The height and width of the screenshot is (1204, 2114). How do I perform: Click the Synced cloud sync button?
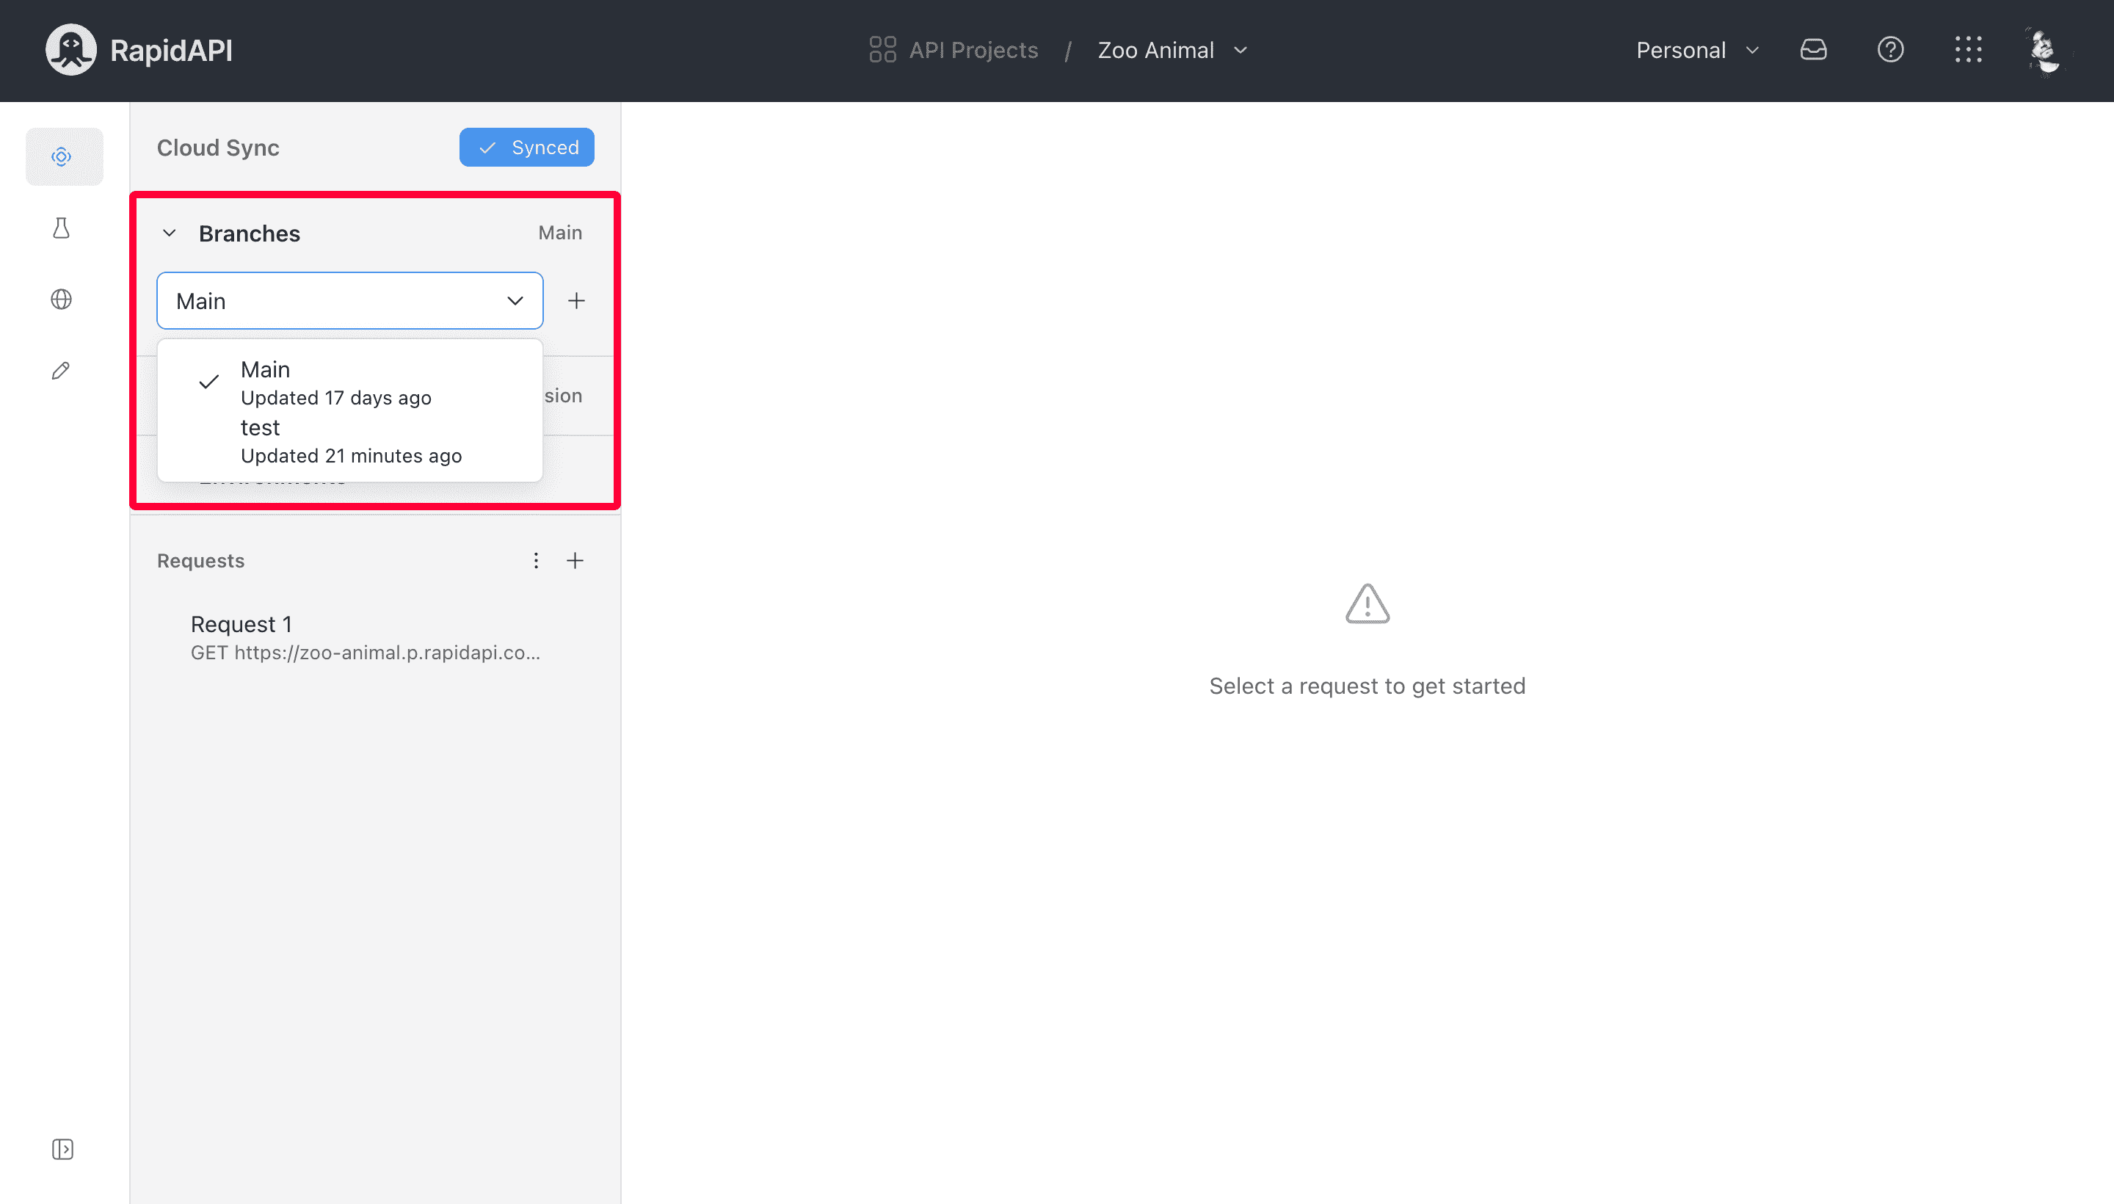click(x=526, y=147)
